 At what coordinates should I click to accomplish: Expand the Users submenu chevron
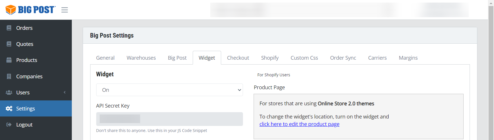pyautogui.click(x=65, y=92)
